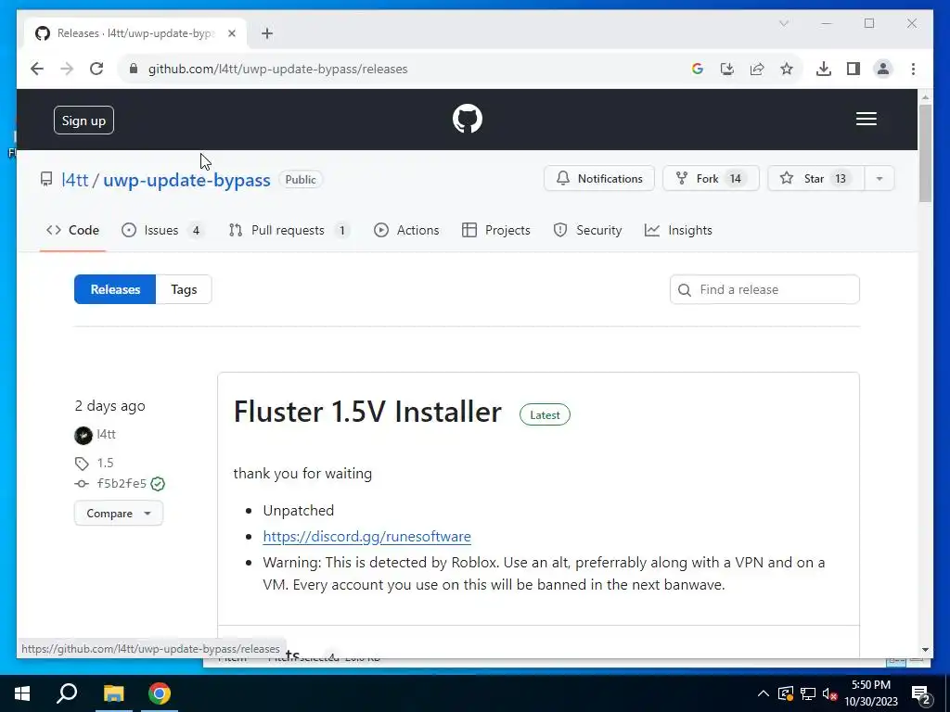Switch to the Security tab
The image size is (950, 712).
[587, 230]
